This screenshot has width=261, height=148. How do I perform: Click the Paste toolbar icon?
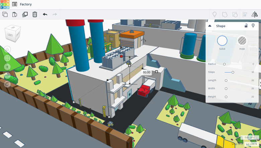(x=15, y=14)
